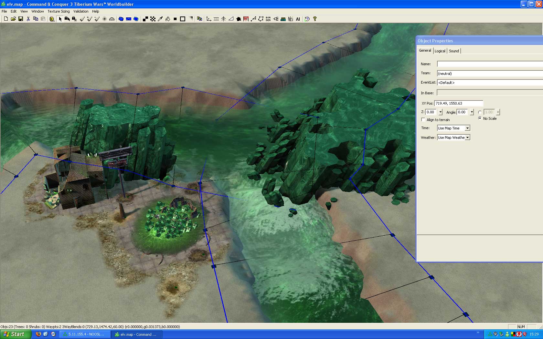Select the large tile texture tool
The image size is (543, 339).
pos(145,19)
